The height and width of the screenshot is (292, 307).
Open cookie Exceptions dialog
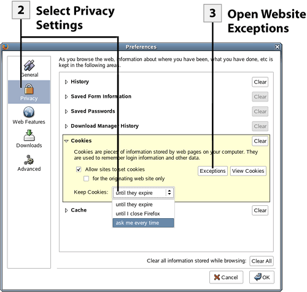point(212,171)
